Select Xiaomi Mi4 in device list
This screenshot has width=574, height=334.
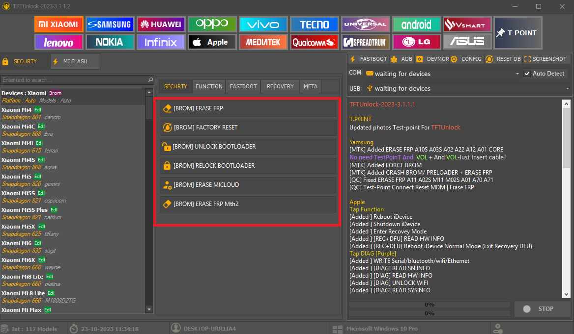tap(72, 113)
